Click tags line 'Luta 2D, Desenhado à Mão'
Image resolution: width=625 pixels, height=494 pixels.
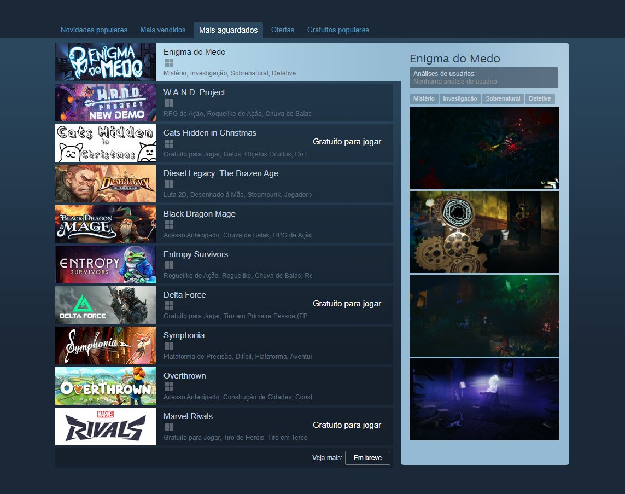click(x=237, y=195)
